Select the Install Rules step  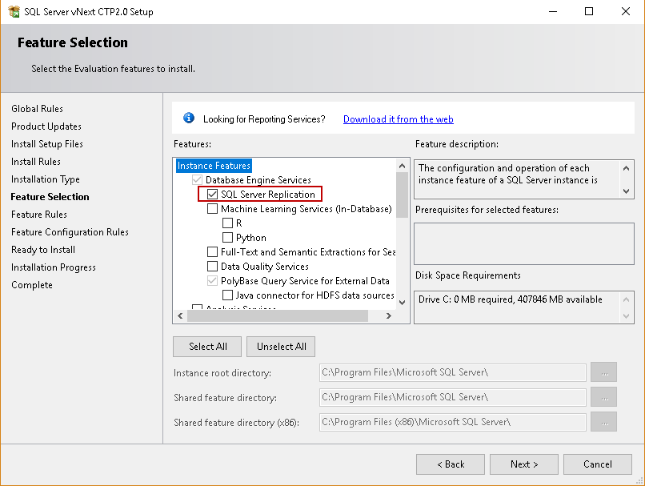[x=36, y=162]
